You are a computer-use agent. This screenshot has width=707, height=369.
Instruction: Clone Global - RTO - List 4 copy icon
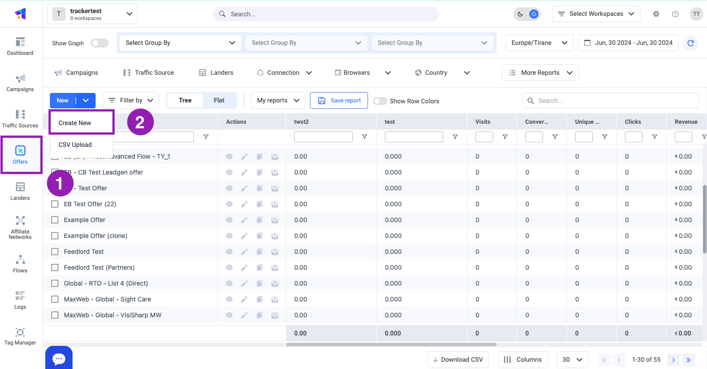pyautogui.click(x=260, y=283)
